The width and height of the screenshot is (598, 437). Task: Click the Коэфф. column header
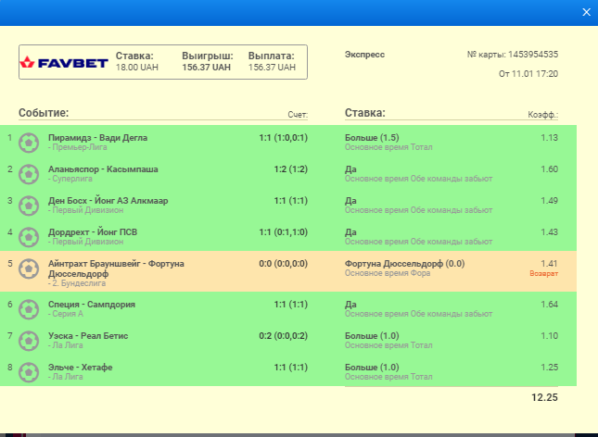[542, 115]
